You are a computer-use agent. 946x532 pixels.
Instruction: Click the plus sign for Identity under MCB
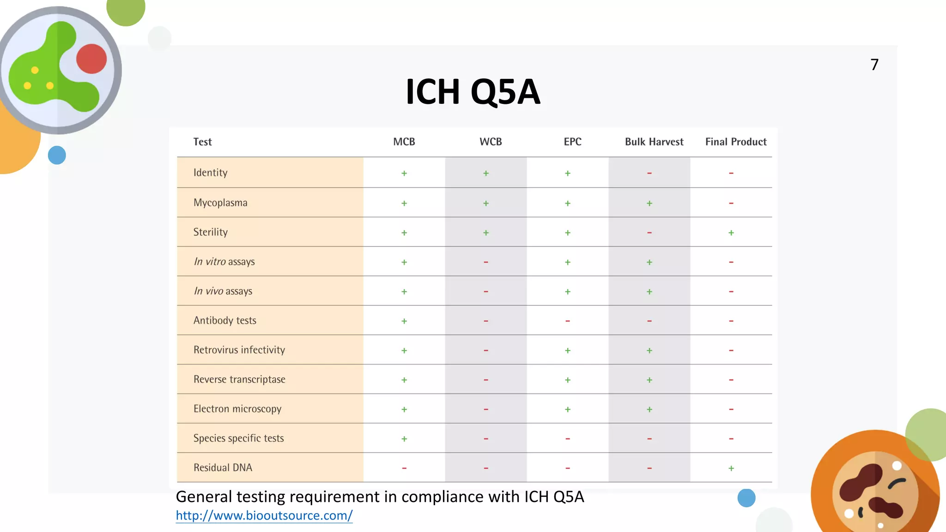point(404,173)
